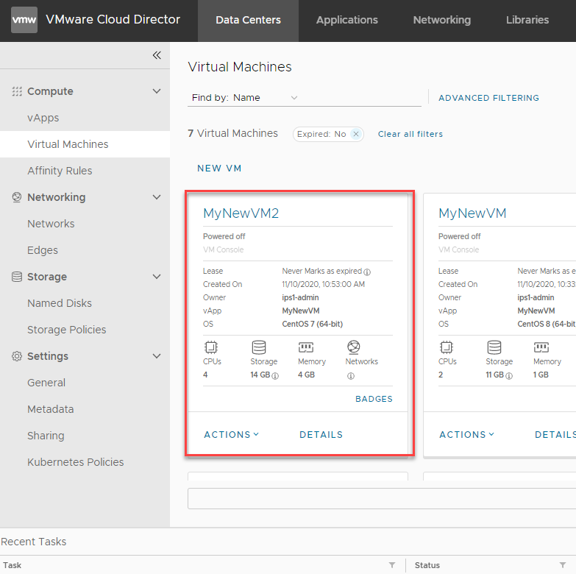Click the Settings gear icon in sidebar
Screen dimensions: 576x574
(17, 356)
